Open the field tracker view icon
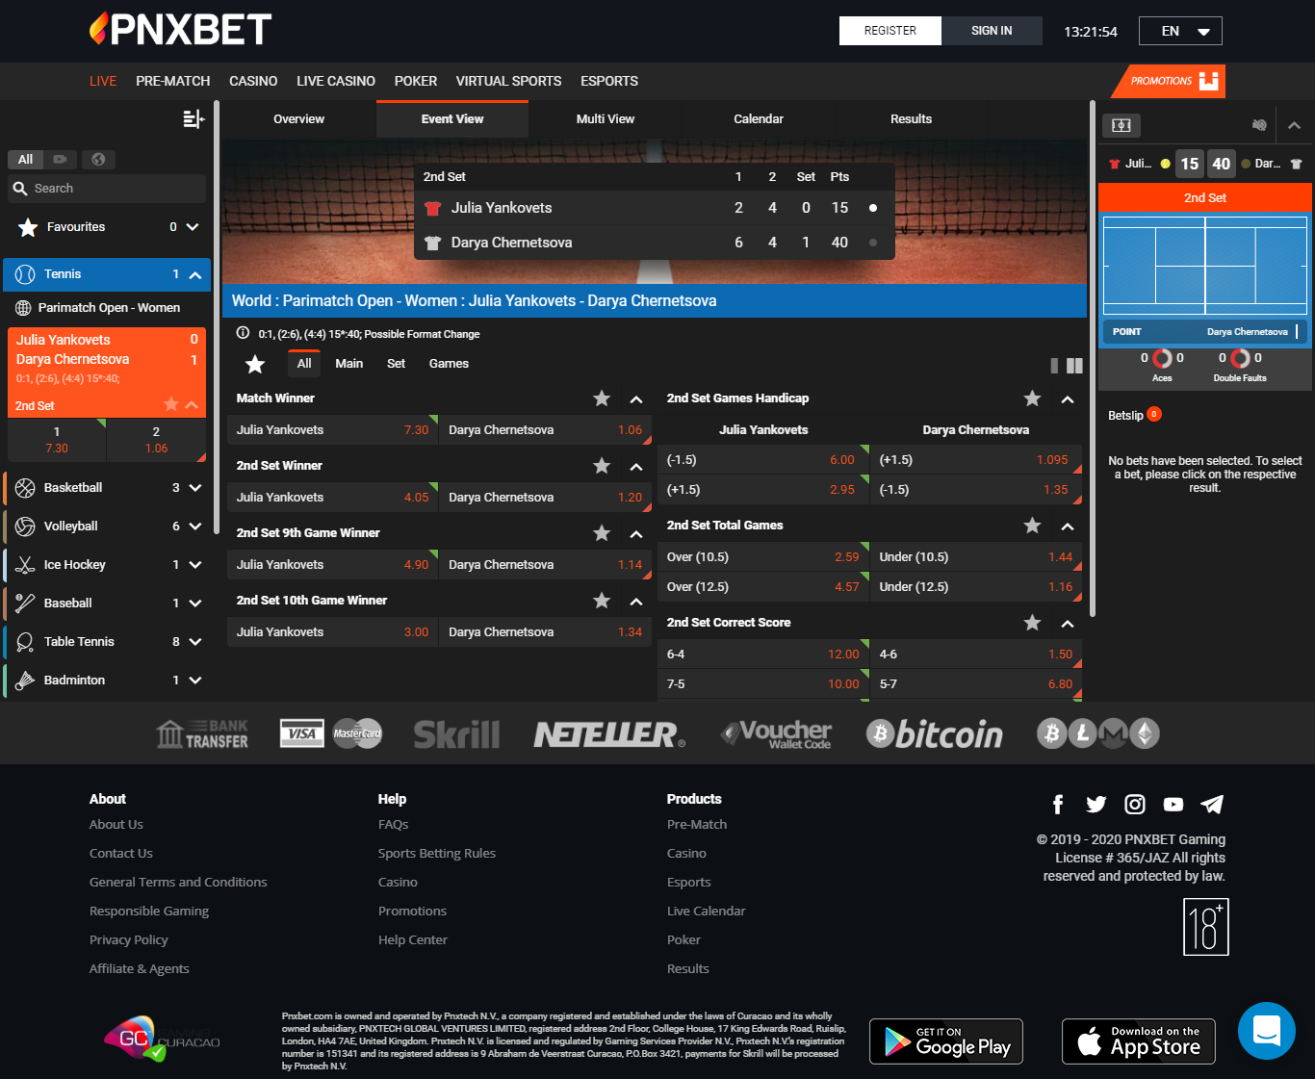 coord(1122,125)
